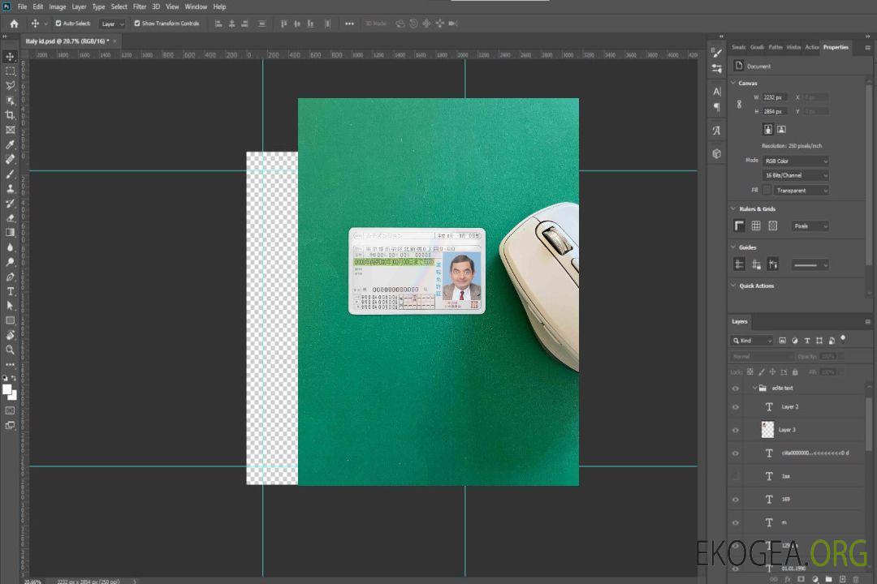This screenshot has height=584, width=877.
Task: Open Auto-Select Layer dropdown
Action: tap(112, 24)
